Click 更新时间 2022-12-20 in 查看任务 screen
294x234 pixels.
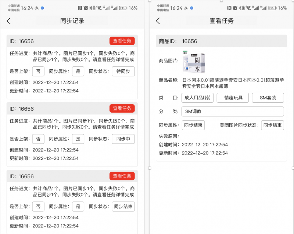(x=193, y=153)
